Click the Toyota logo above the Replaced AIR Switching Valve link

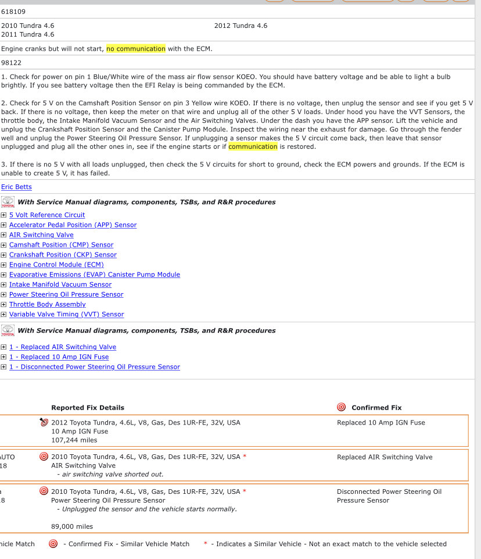coord(8,330)
